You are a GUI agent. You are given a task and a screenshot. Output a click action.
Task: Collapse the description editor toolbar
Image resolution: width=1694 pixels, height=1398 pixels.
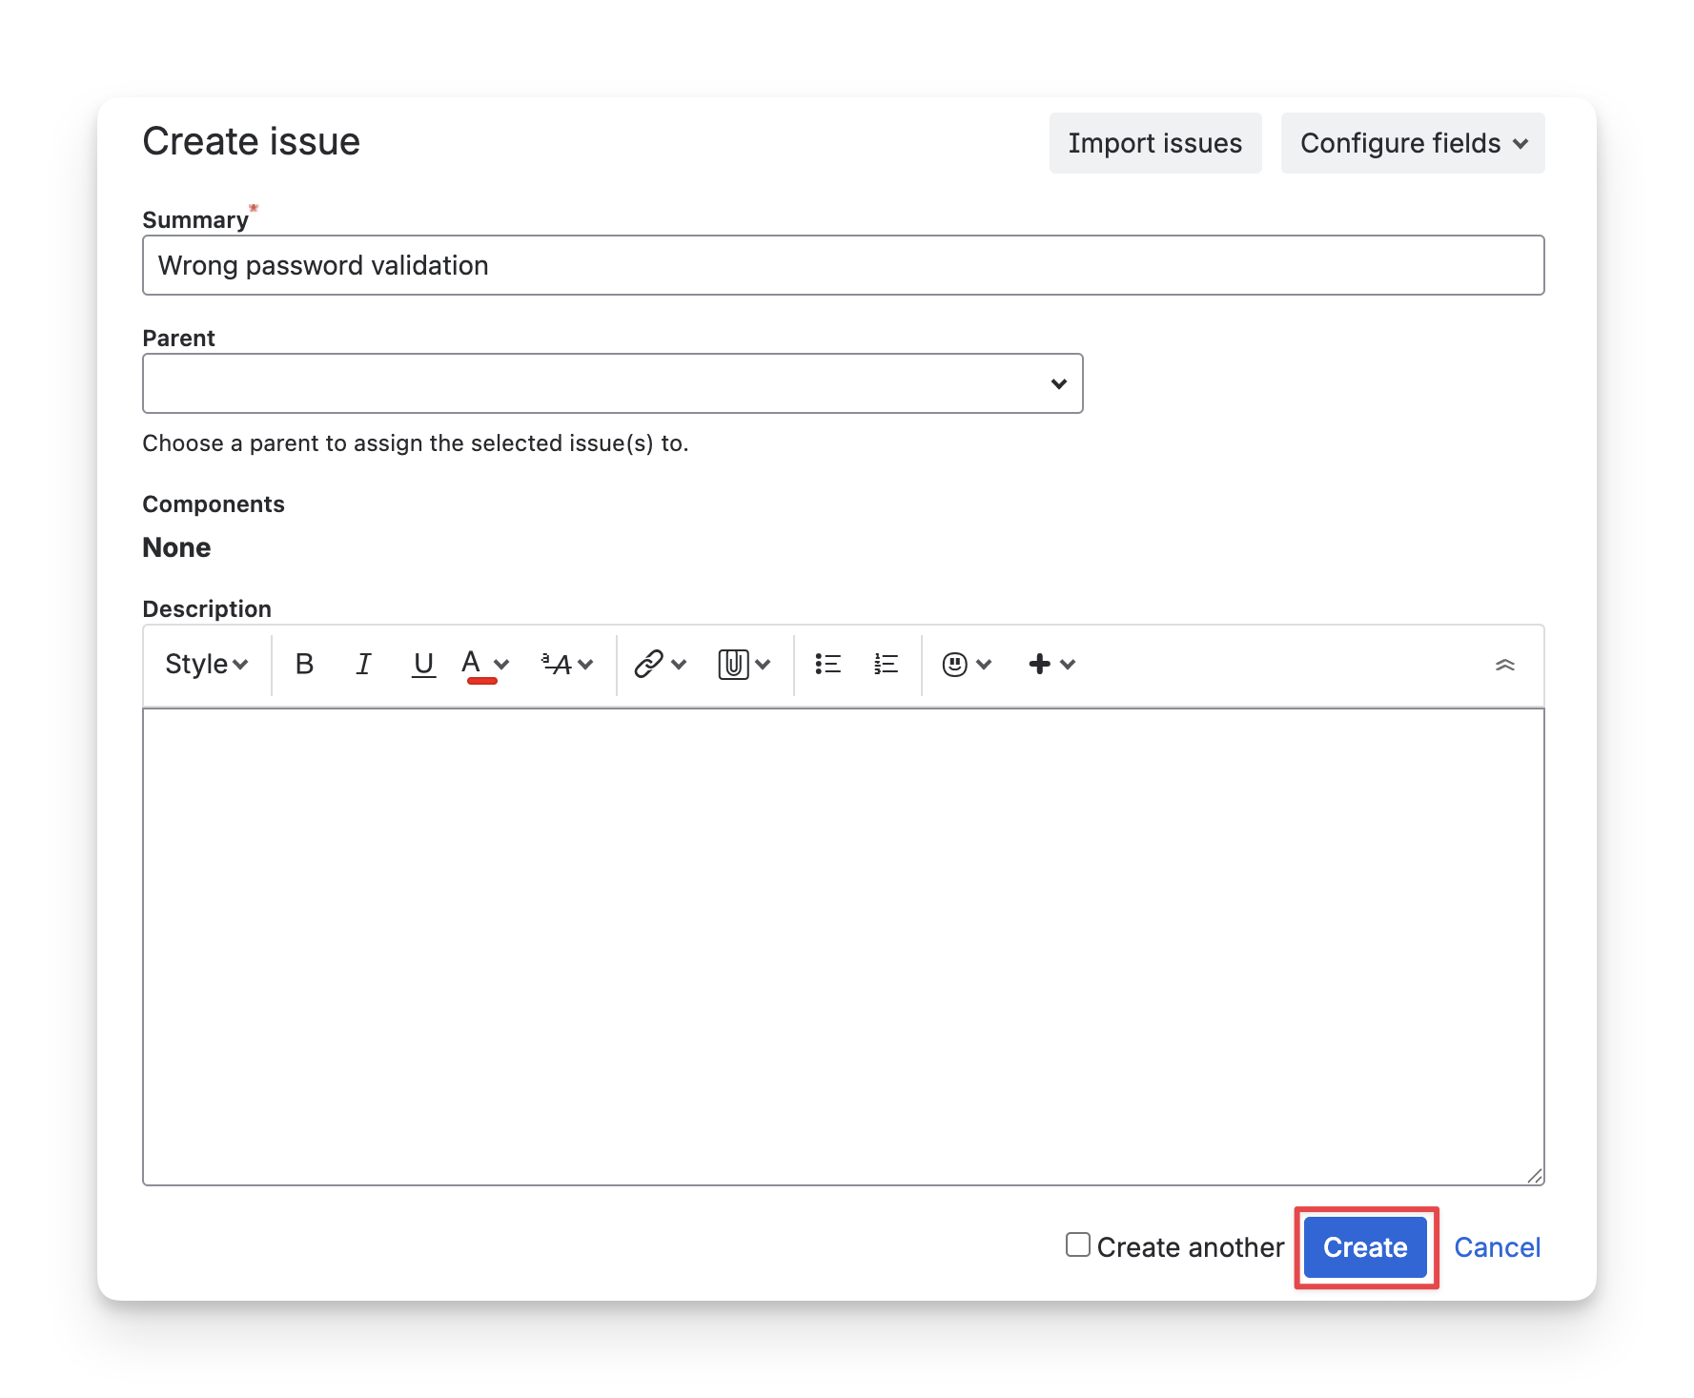[x=1504, y=665]
